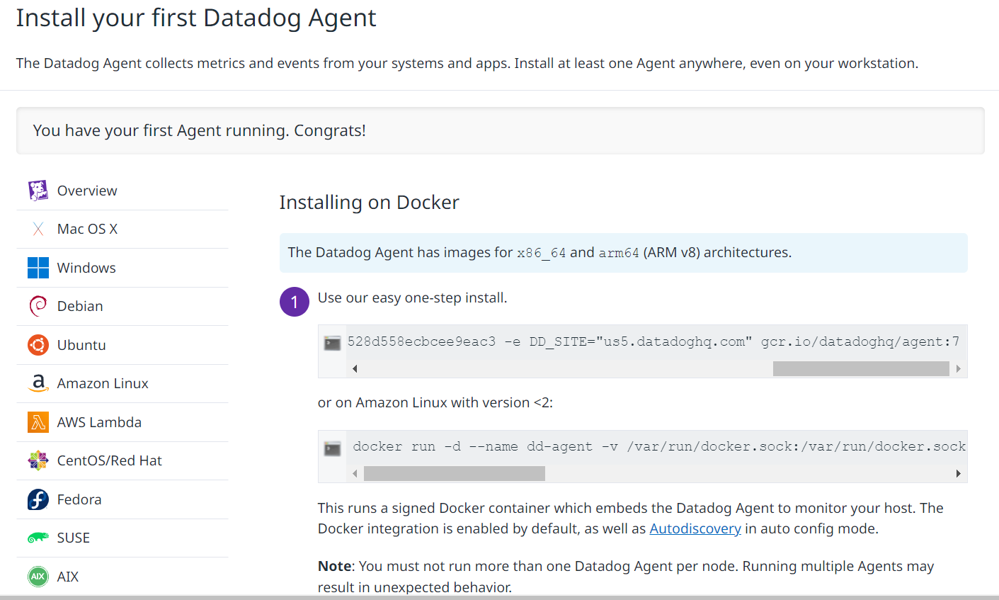Click the bold 'Note' paragraph text
Image resolution: width=999 pixels, height=600 pixels.
(x=626, y=577)
